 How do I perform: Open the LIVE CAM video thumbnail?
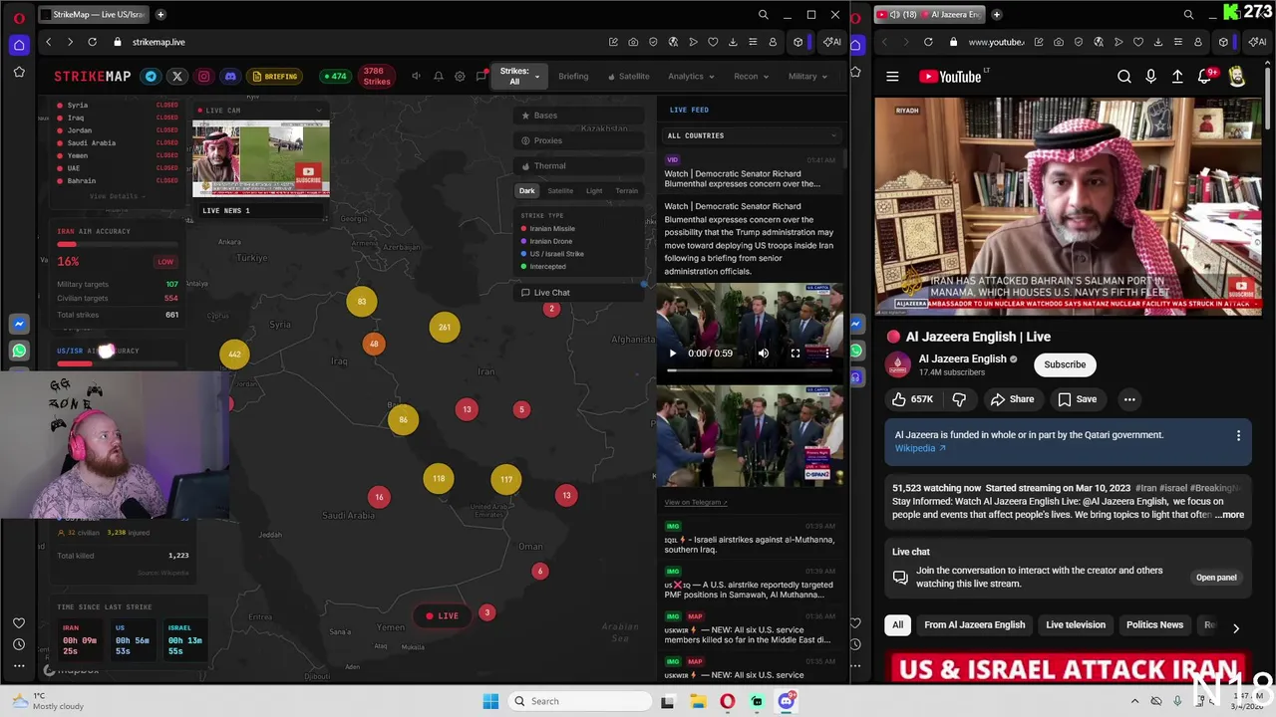pos(261,158)
